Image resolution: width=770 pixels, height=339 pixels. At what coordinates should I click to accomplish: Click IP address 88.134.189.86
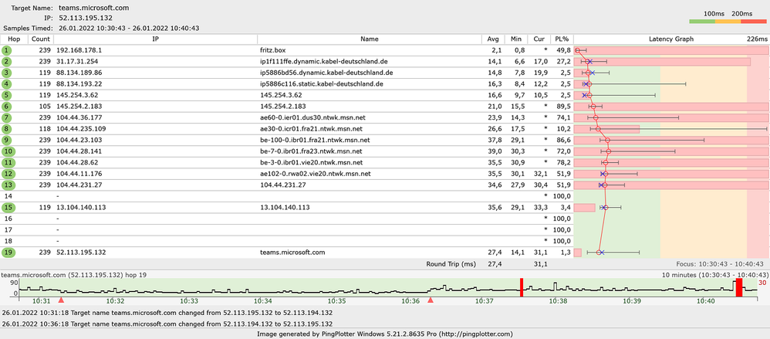click(x=79, y=73)
